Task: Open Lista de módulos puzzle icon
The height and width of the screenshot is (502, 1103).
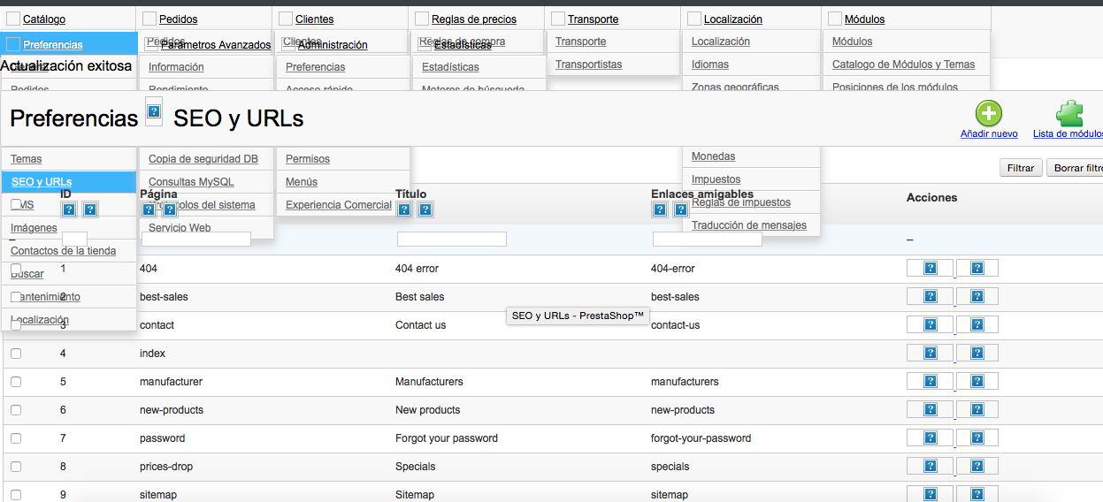Action: (x=1069, y=114)
